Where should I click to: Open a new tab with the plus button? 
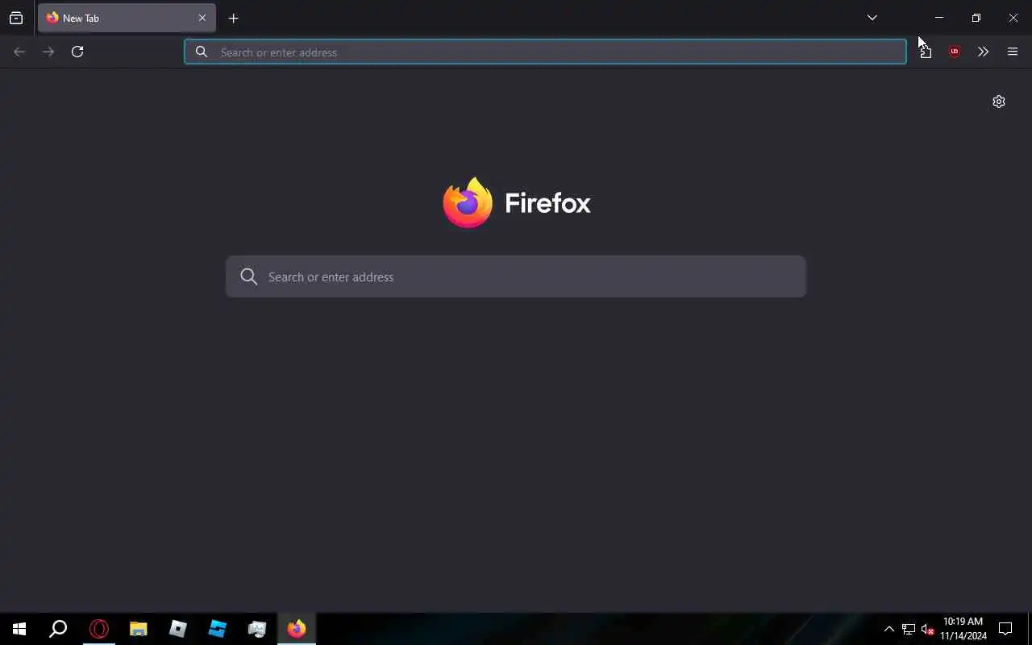(x=233, y=18)
